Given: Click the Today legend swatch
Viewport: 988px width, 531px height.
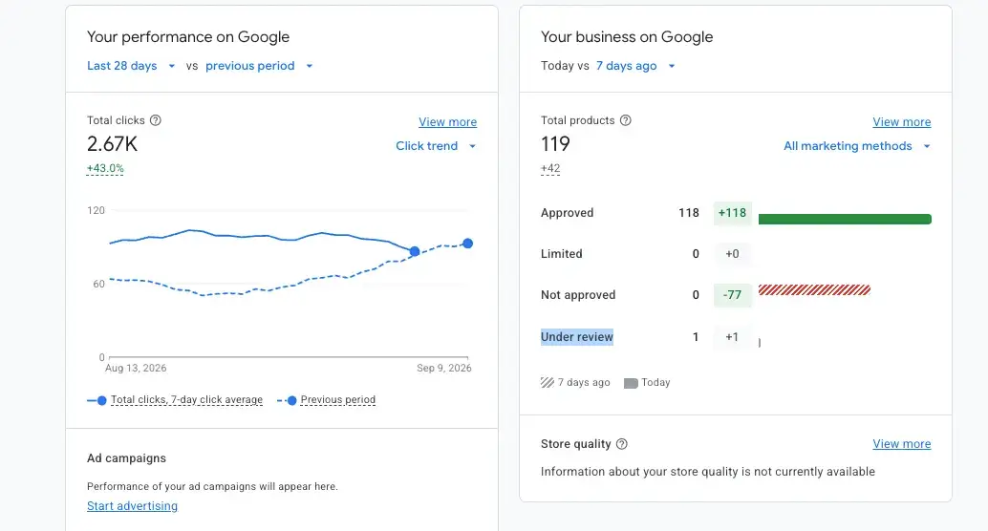Looking at the screenshot, I should pyautogui.click(x=631, y=383).
